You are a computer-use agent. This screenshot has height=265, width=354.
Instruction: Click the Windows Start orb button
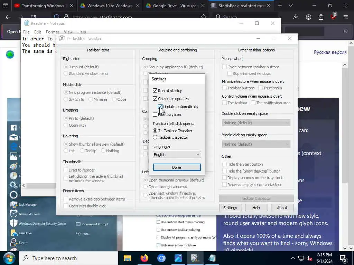tap(9, 258)
